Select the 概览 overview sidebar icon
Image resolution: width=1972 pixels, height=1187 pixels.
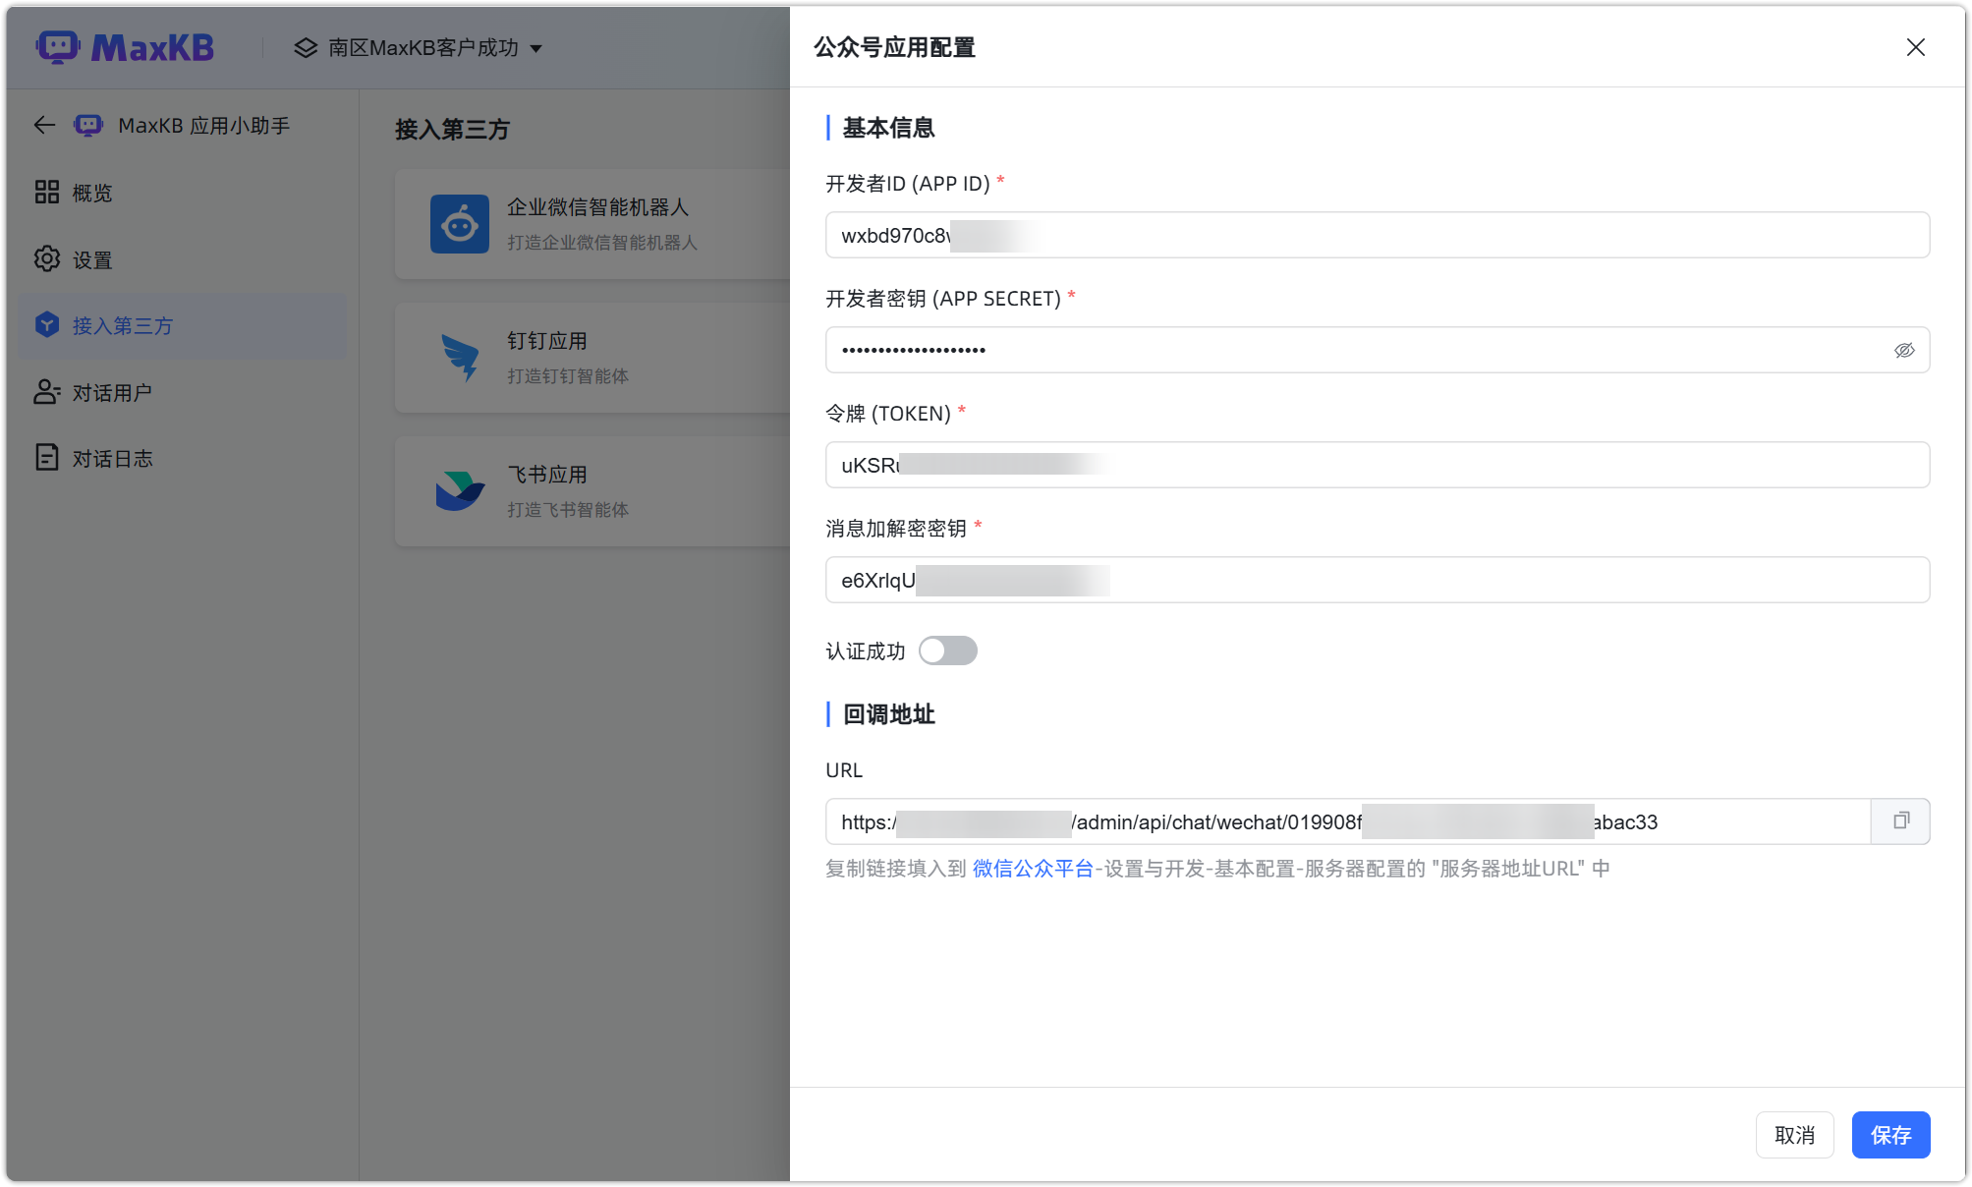[46, 192]
